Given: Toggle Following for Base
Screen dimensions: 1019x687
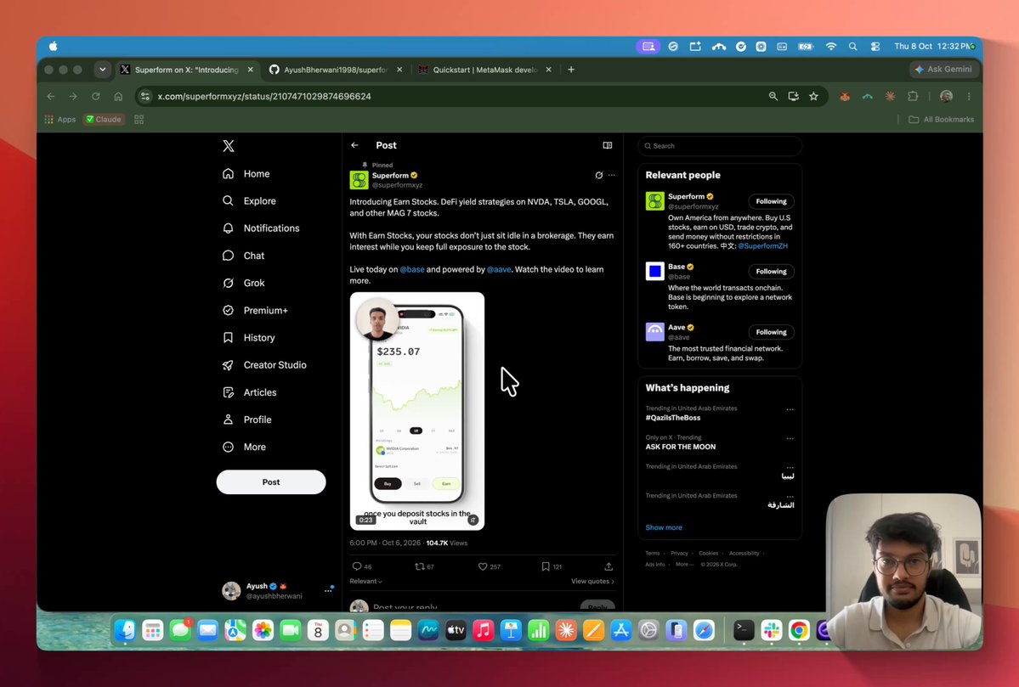Looking at the screenshot, I should point(772,272).
